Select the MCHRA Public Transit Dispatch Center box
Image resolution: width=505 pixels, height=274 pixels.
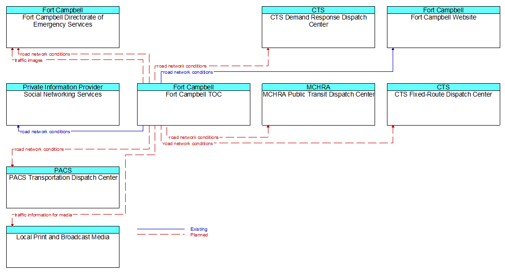(x=318, y=105)
